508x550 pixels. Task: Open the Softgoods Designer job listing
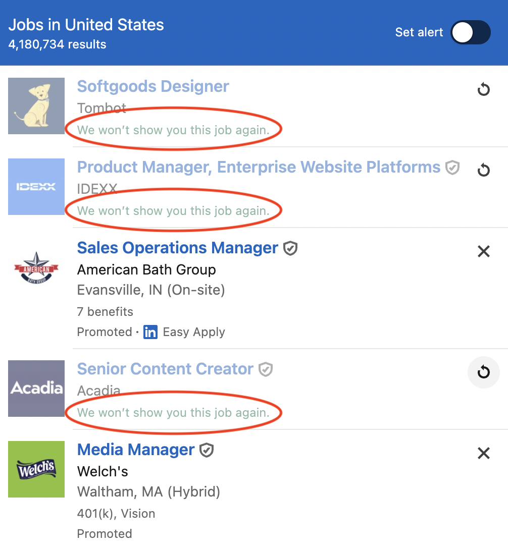pyautogui.click(x=153, y=86)
